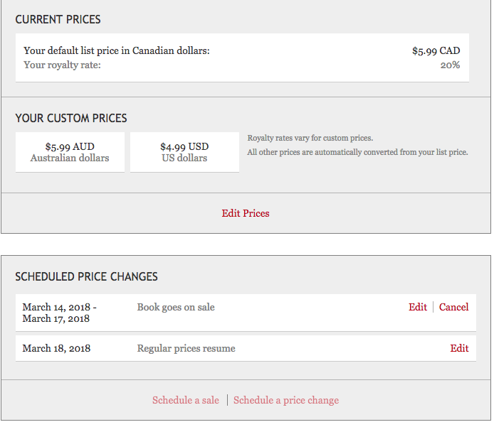Click the March 18, 2018 date

(56, 348)
